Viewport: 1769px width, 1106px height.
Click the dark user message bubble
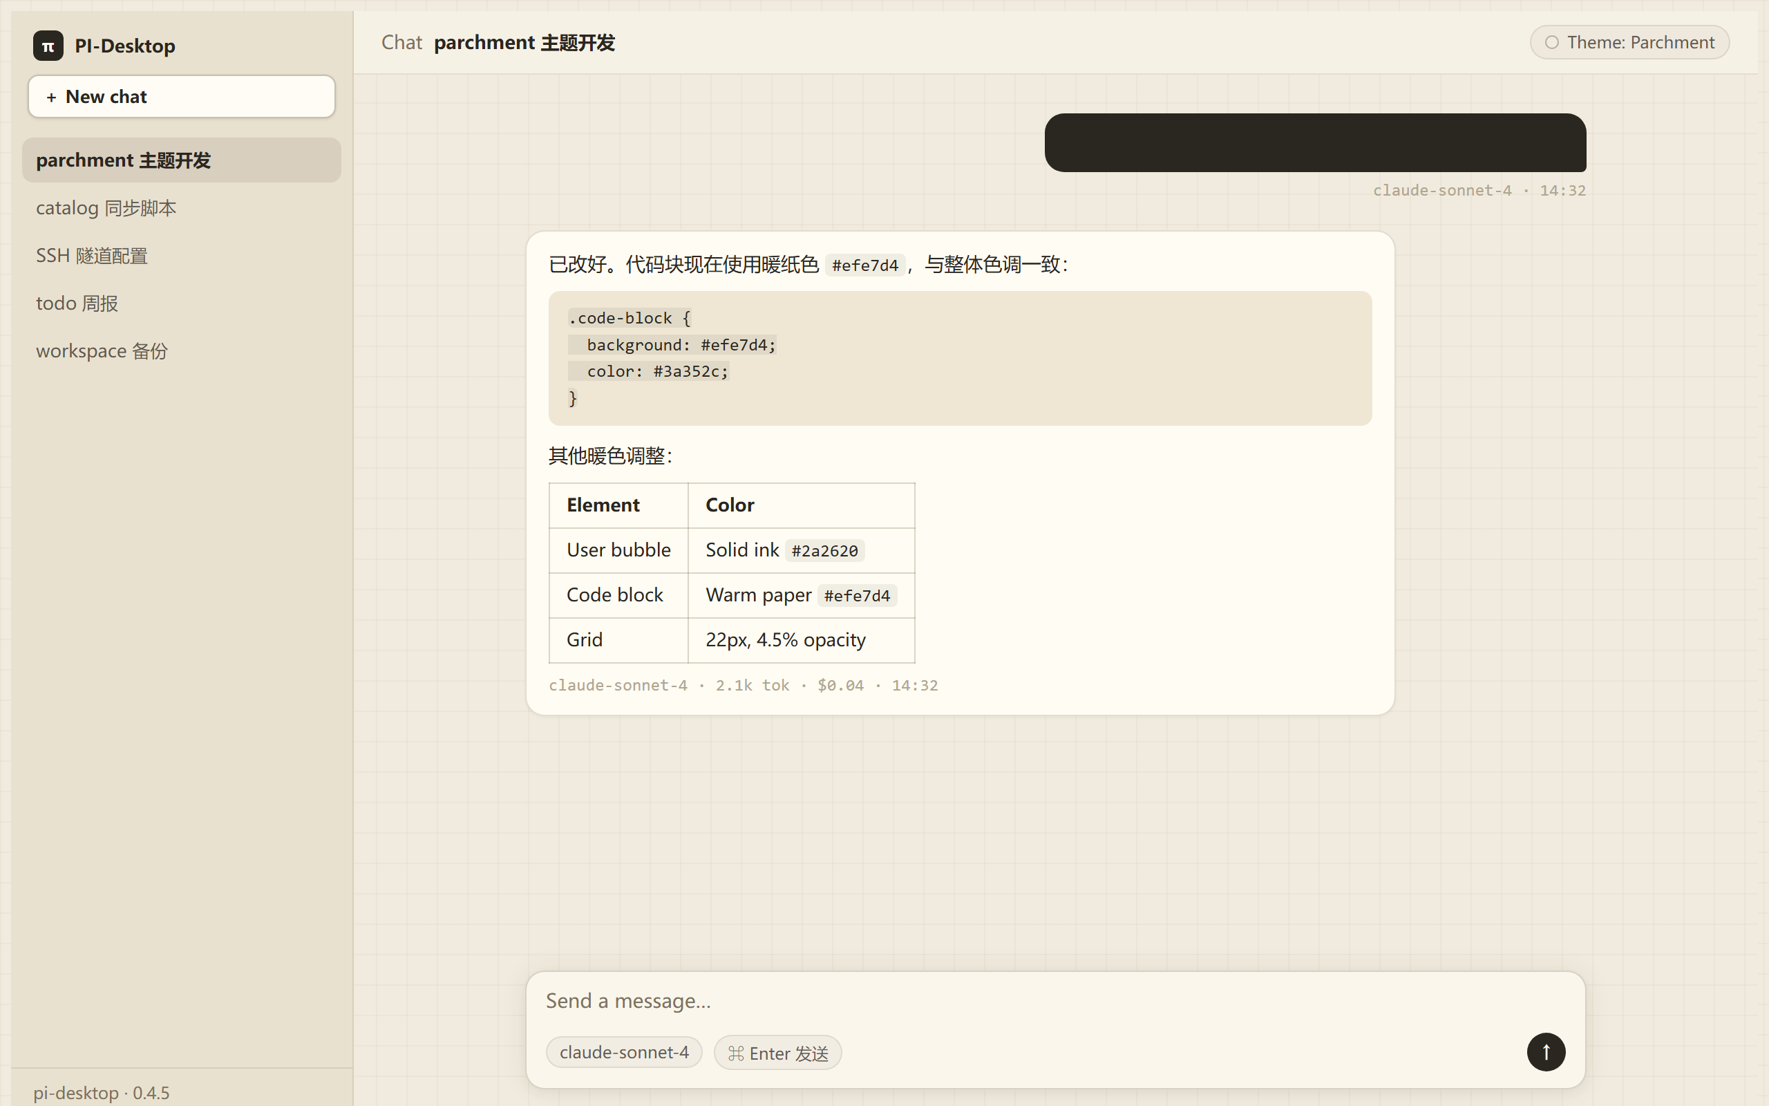pos(1315,142)
